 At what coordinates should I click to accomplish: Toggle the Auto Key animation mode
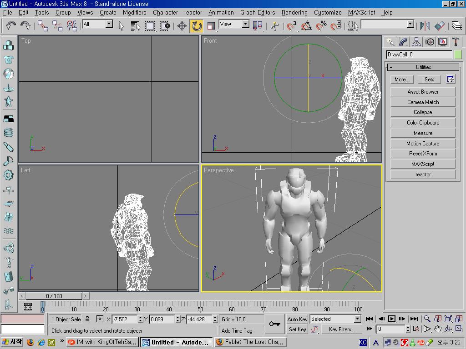(x=297, y=319)
